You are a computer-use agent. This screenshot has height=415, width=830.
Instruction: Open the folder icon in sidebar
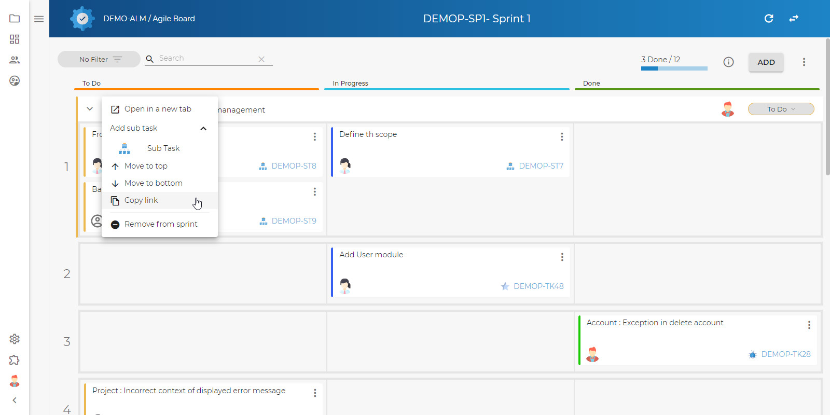(15, 19)
